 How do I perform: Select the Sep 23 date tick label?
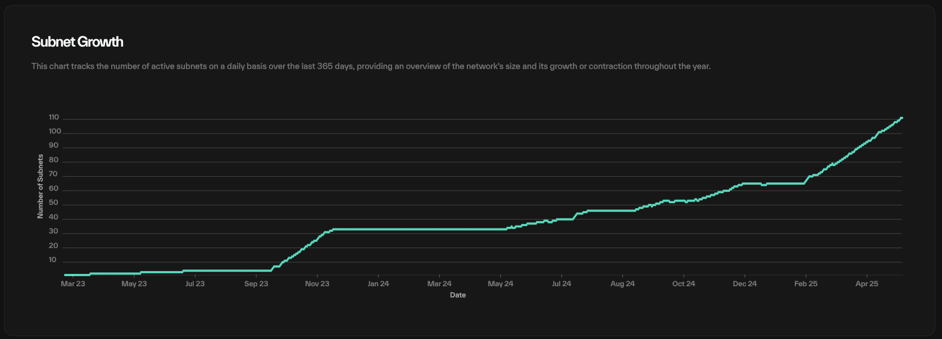[x=256, y=284]
